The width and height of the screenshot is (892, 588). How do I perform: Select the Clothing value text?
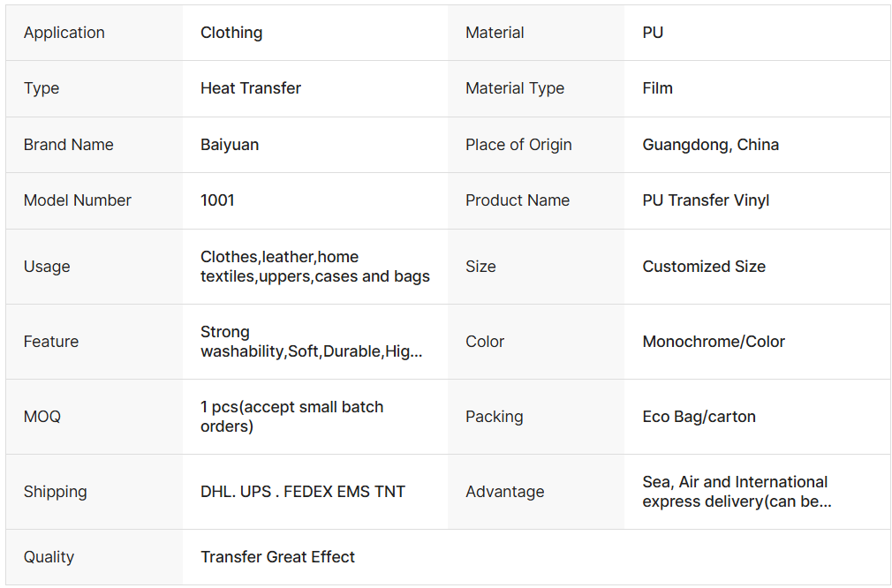click(231, 33)
